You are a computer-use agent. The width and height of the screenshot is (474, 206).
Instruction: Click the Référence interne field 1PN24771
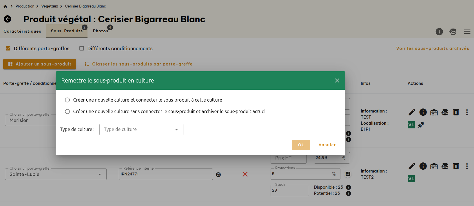(x=166, y=174)
